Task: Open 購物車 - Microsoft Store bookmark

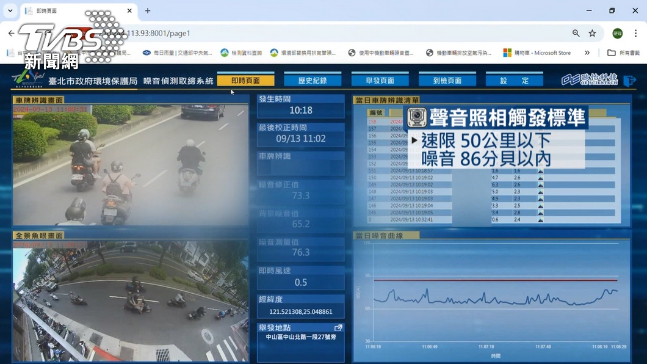Action: pyautogui.click(x=537, y=53)
